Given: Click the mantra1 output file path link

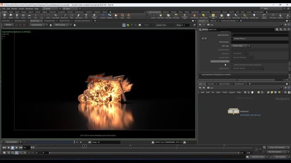Looking at the screenshot, I should coord(250,115).
